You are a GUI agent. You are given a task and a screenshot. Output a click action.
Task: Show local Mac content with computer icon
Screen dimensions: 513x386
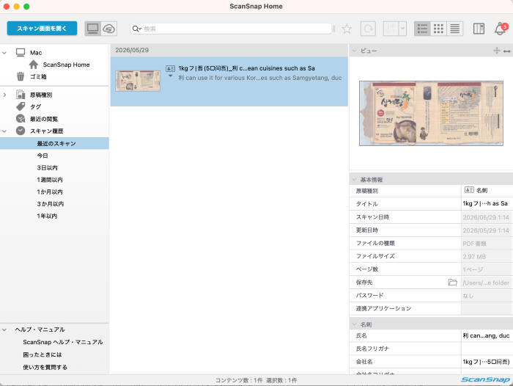pyautogui.click(x=93, y=29)
